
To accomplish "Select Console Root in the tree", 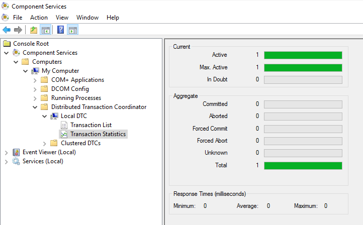I will [31, 44].
